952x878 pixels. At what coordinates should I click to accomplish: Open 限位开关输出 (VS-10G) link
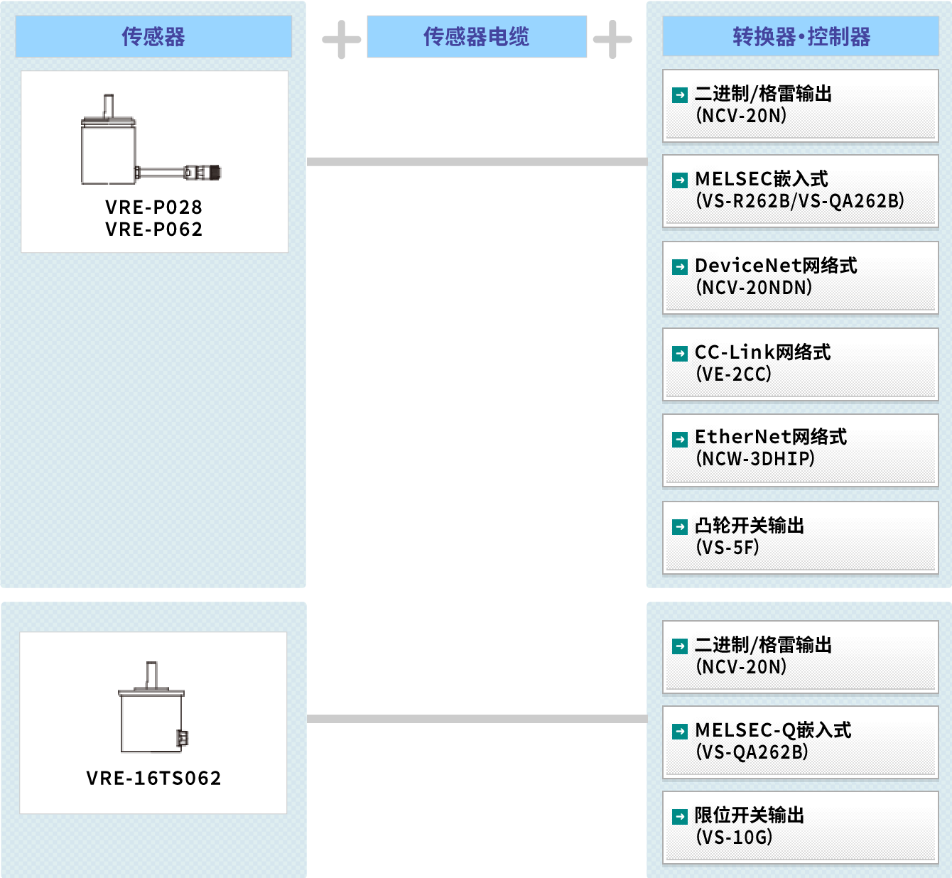(x=801, y=828)
